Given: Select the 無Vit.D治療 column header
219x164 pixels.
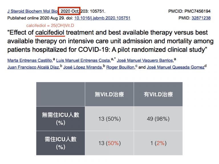Looking at the screenshot, I should [x=109, y=94].
